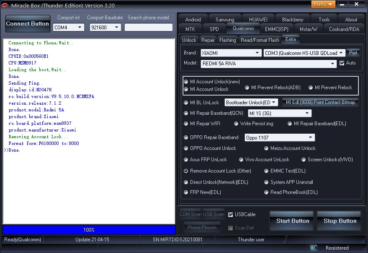The height and width of the screenshot is (253, 368).
Task: Select Asus FRP UnLock radio
Action: 186,160
